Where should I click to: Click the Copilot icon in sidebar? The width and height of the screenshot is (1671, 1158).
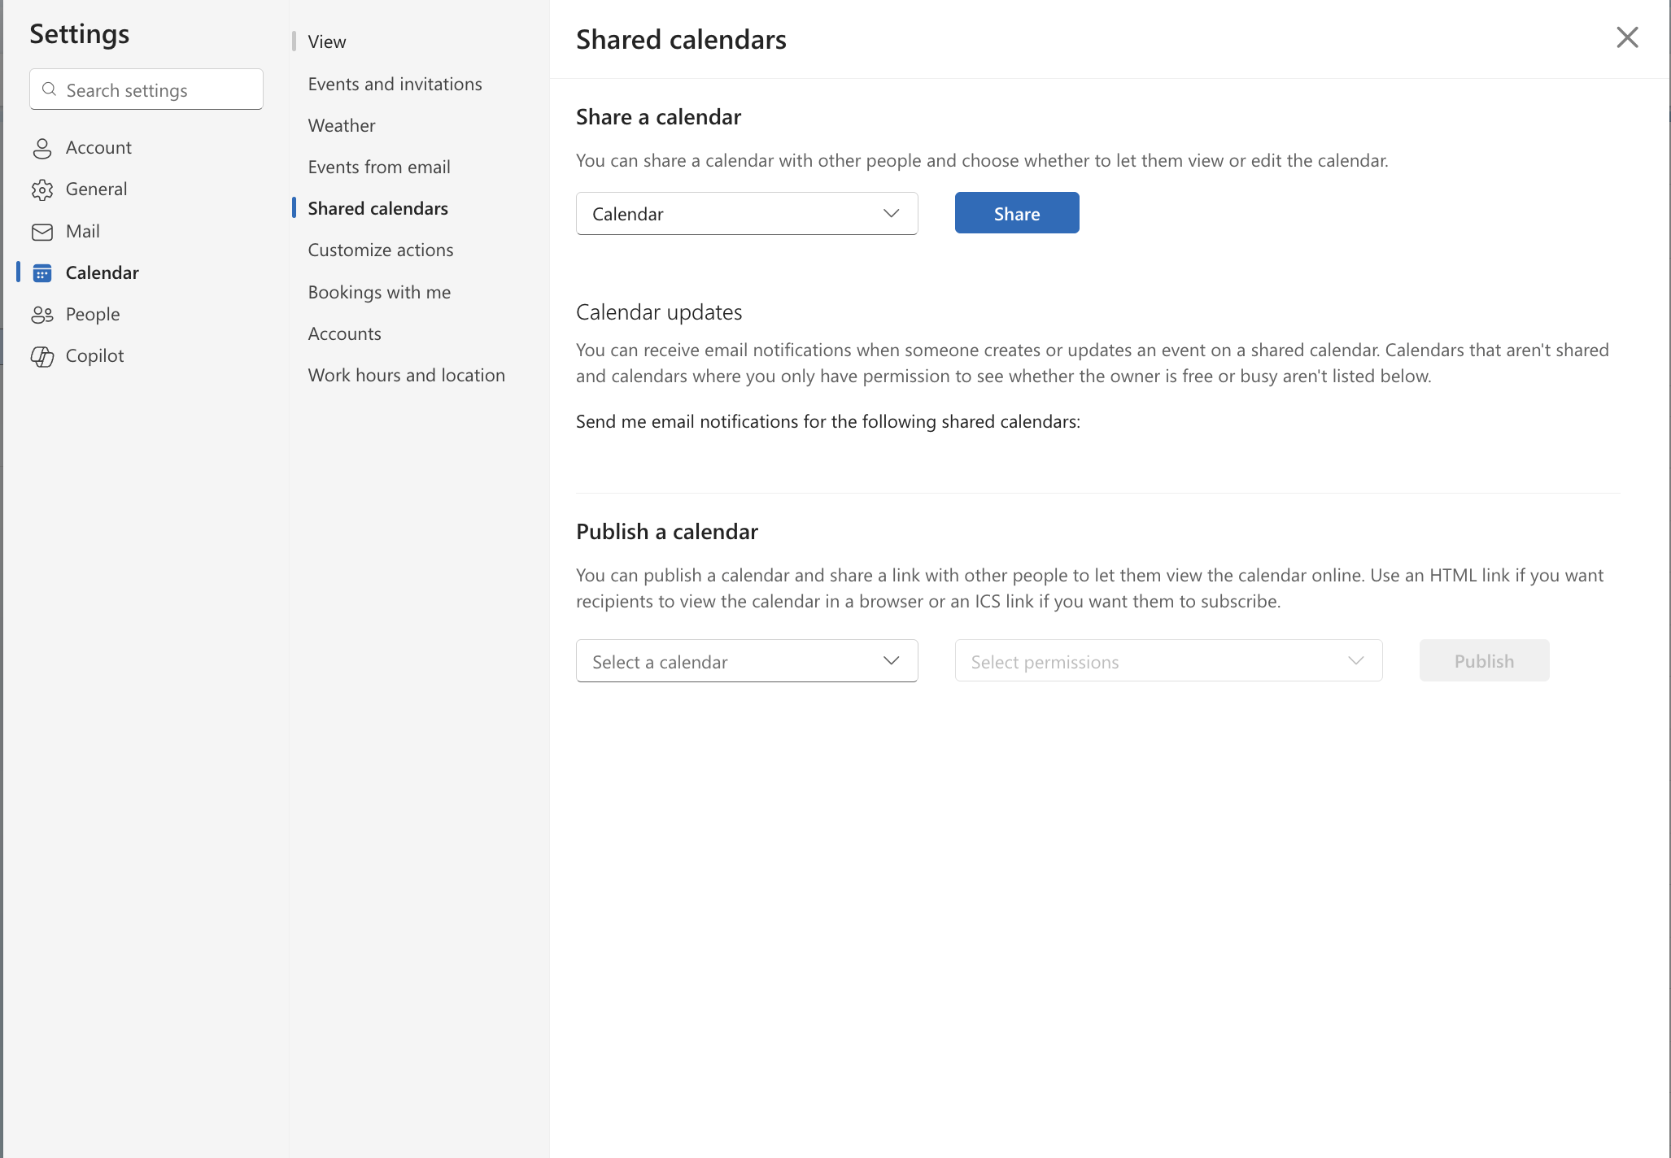pos(42,356)
